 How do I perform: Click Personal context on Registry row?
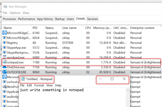pyautogui.click(x=136, y=43)
